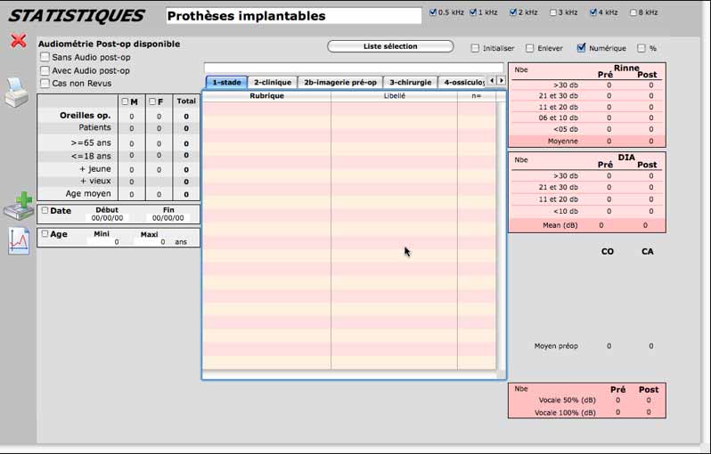Click the Vocale 100% (dB) row
The width and height of the screenshot is (711, 454).
[x=587, y=413]
